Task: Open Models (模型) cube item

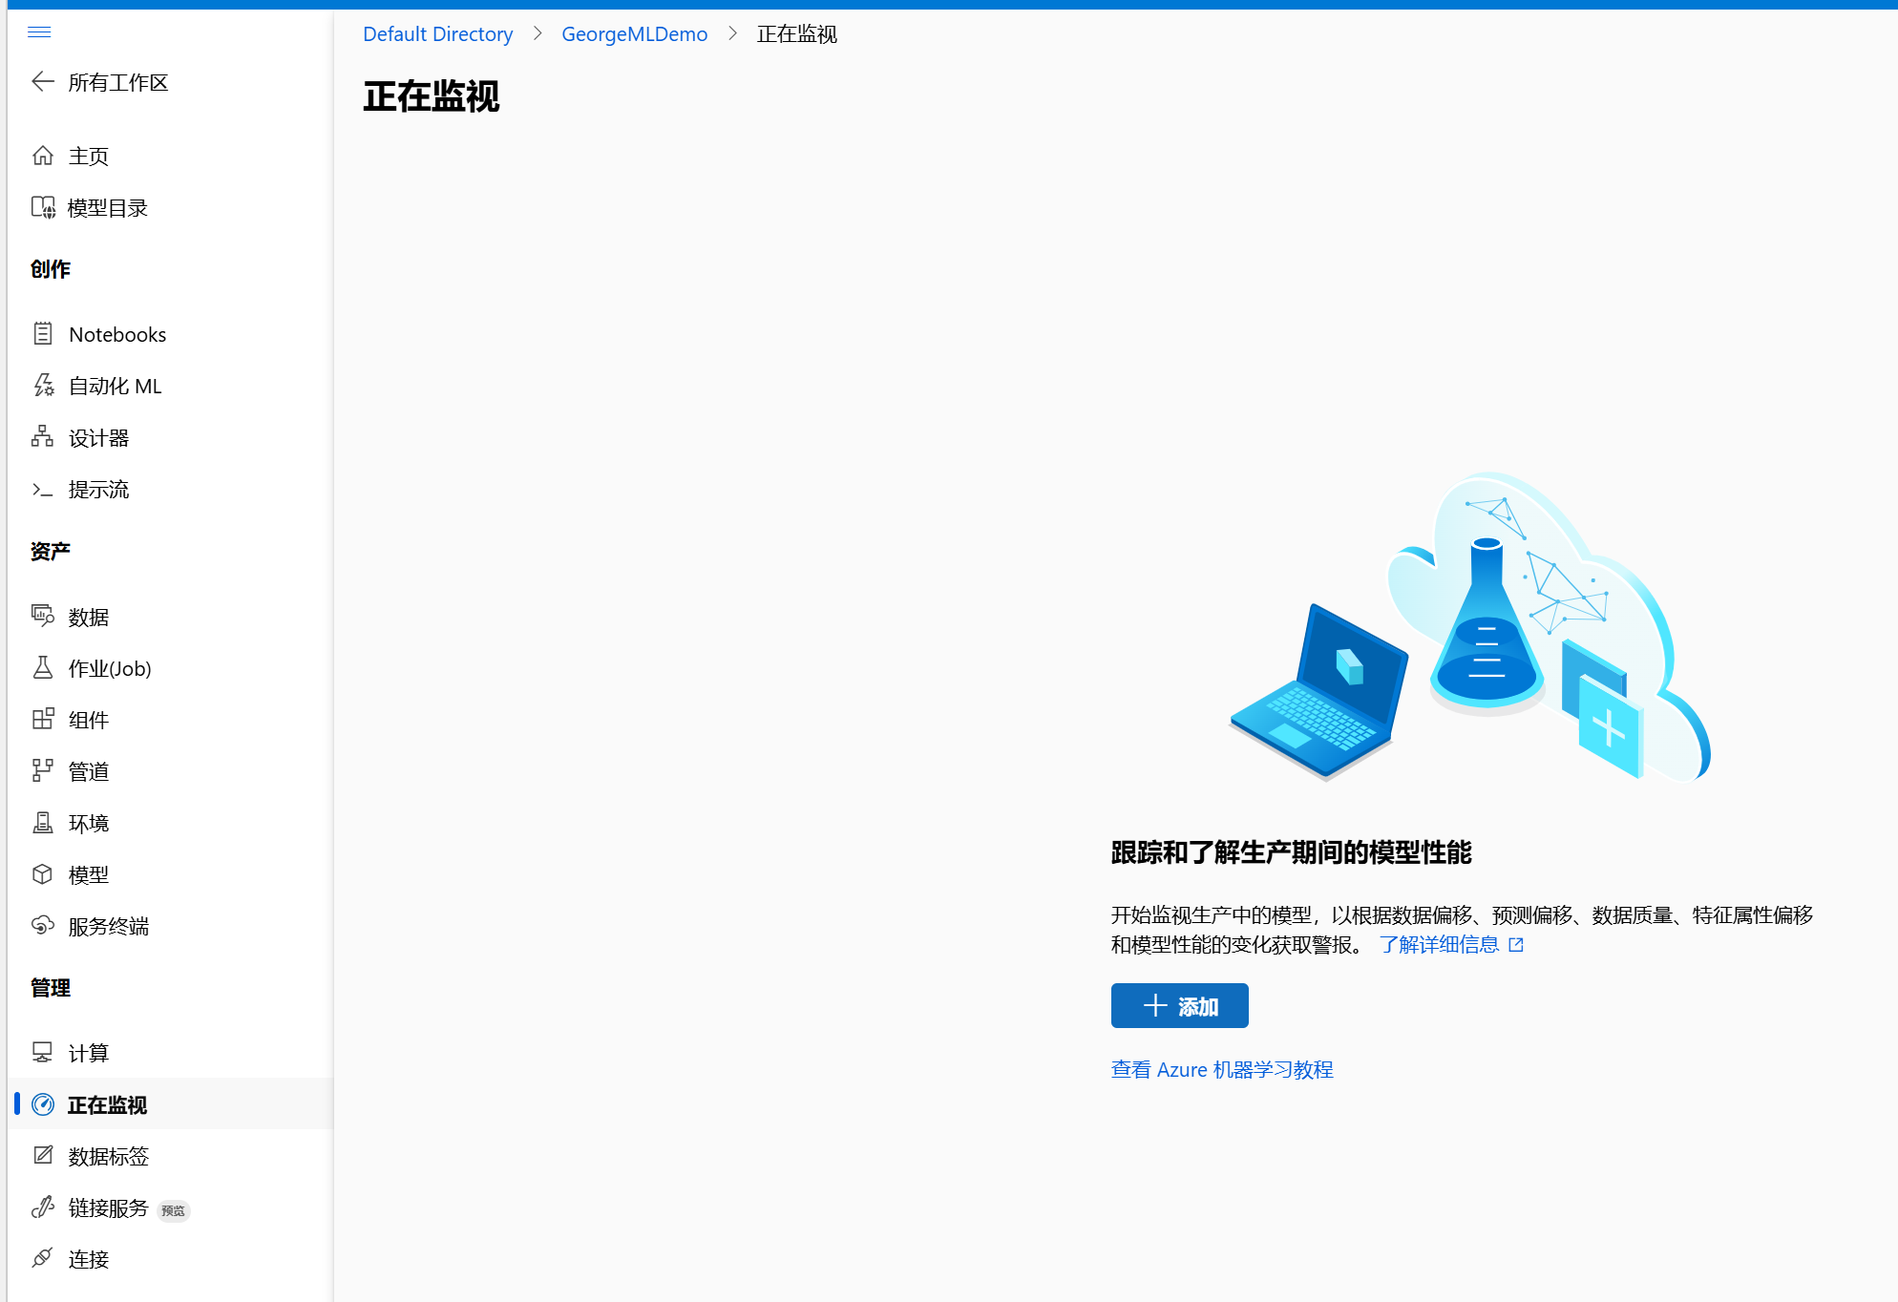Action: [x=88, y=874]
